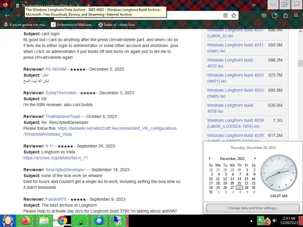The height and width of the screenshot is (227, 303).
Task: Download Windows Longhorn build 4033 (idx01).iso
Action: point(235,78)
